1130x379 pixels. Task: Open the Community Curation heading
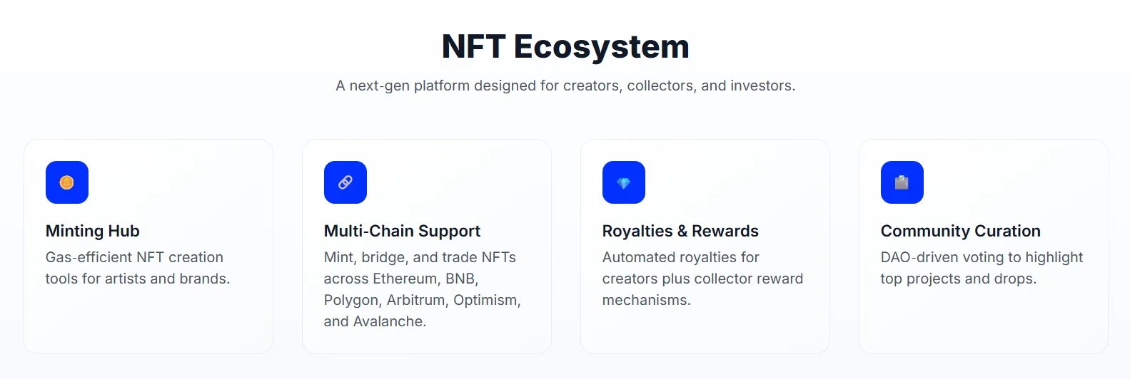(x=960, y=231)
